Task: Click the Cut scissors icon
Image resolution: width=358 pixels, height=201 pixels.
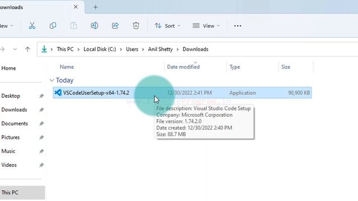Action: coord(32,26)
